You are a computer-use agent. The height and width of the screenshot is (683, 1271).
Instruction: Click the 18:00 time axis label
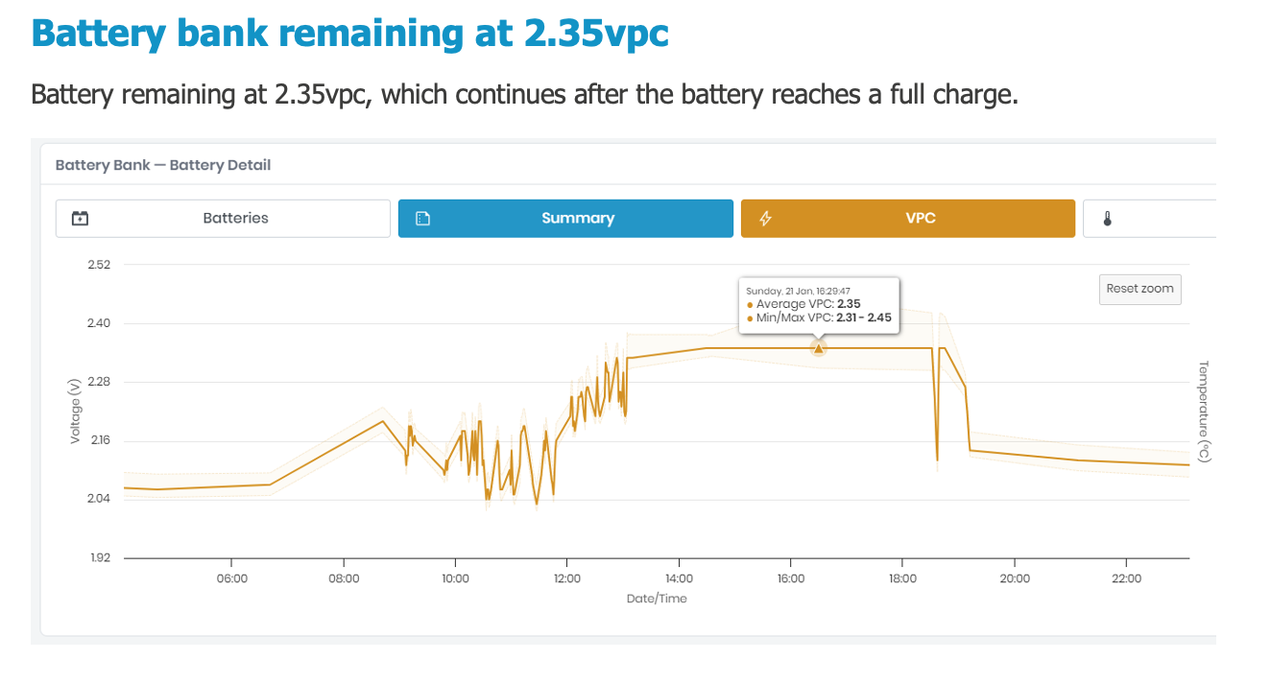point(902,578)
